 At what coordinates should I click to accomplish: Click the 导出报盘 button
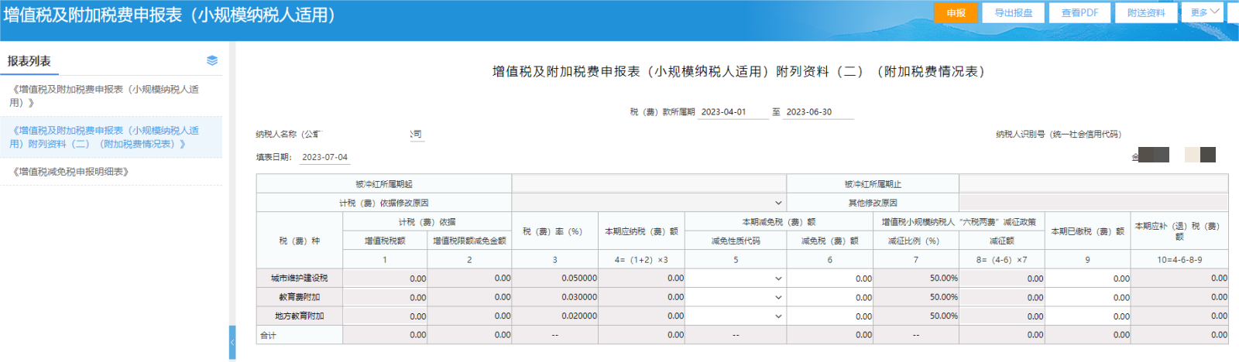point(1013,13)
